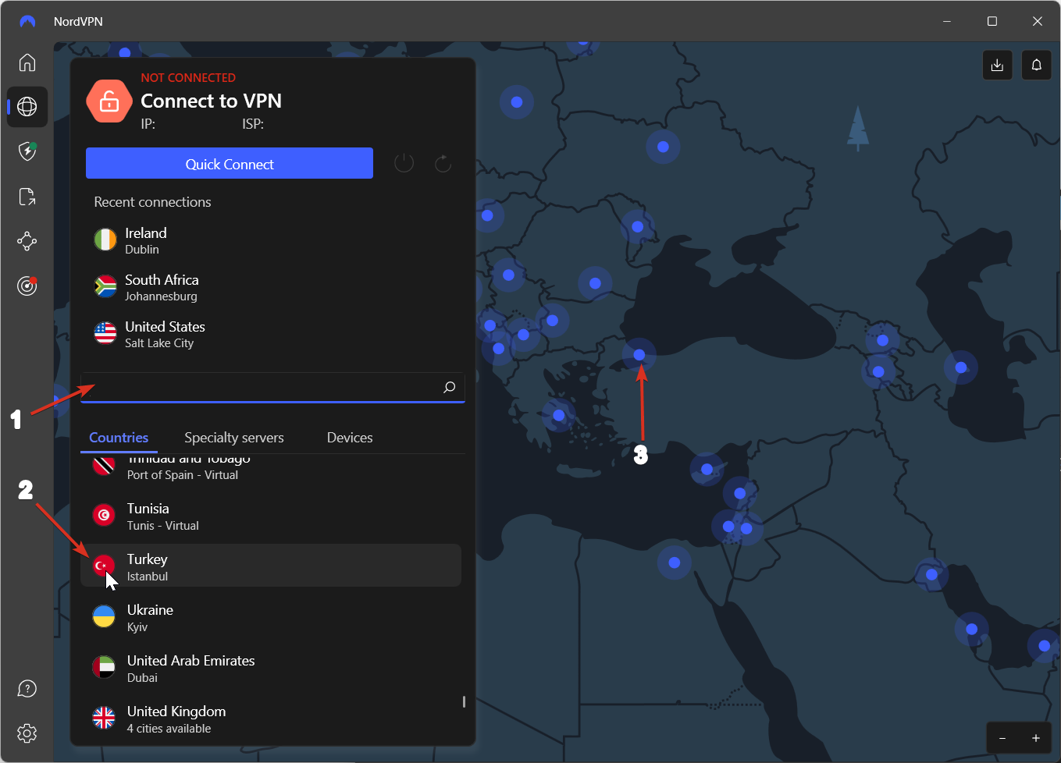Screen dimensions: 1061x763
Task: Switch to the Countries tab
Action: (x=119, y=438)
